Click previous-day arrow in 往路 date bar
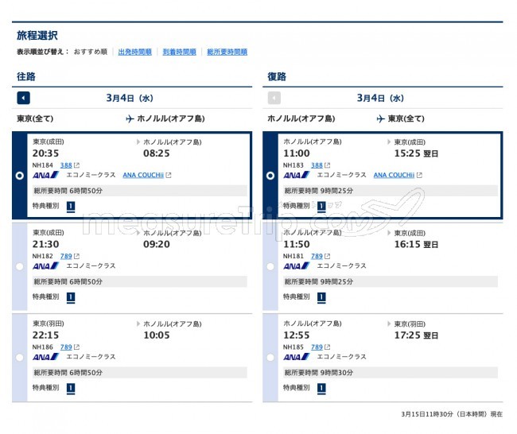This screenshot has height=434, width=517. (x=23, y=98)
